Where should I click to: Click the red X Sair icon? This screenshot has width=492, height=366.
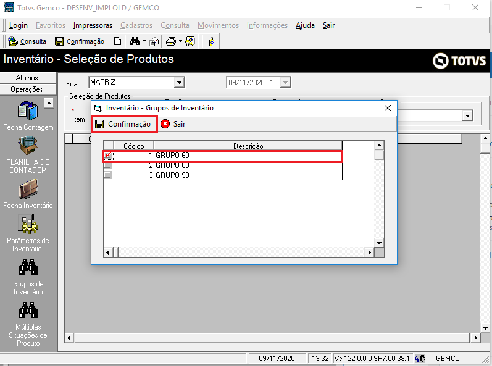[x=165, y=124]
